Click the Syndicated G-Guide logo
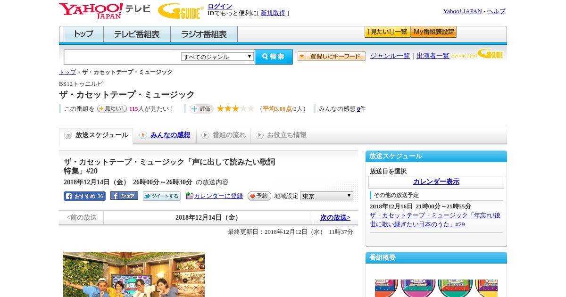Image resolution: width=566 pixels, height=297 pixels. [x=477, y=54]
